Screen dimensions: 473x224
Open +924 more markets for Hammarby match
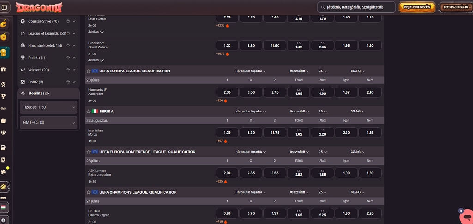tap(222, 100)
